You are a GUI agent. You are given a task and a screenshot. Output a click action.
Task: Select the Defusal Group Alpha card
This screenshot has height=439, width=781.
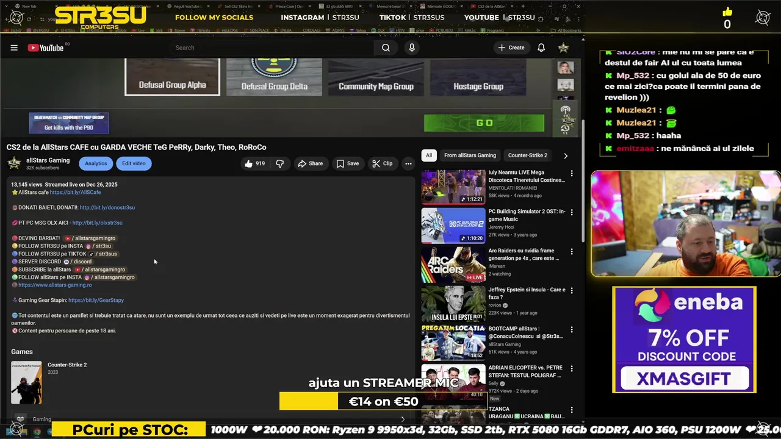(172, 77)
